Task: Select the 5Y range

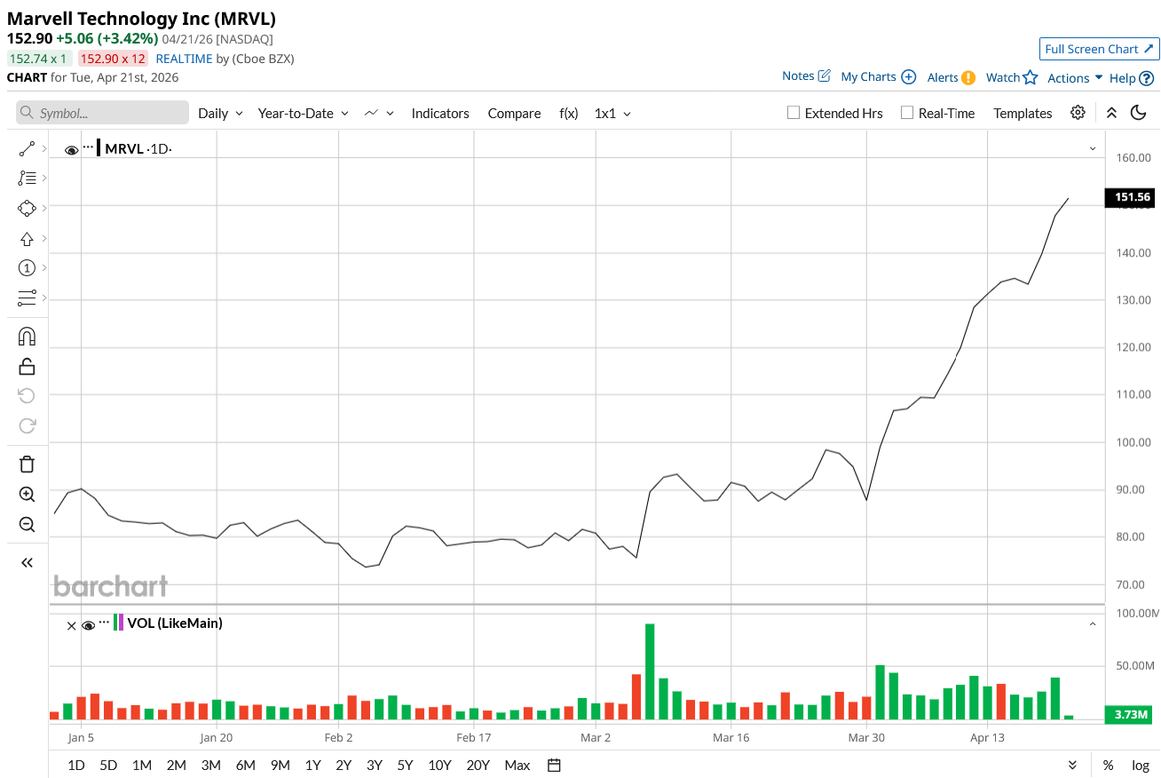Action: pos(405,765)
